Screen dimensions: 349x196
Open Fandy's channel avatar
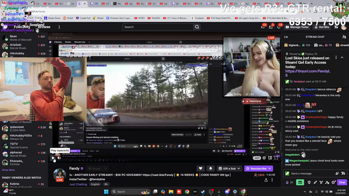(59, 175)
